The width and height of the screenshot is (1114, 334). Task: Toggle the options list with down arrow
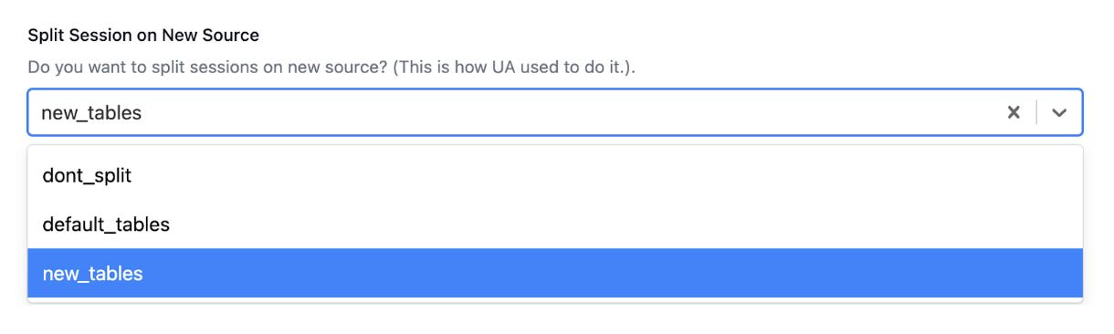(1059, 112)
